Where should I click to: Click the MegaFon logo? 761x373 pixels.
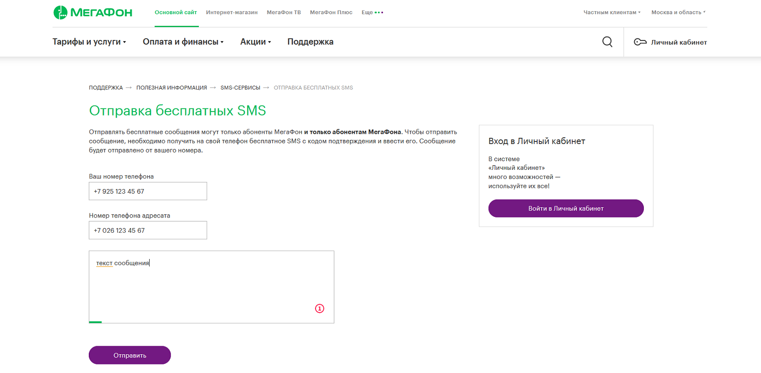93,13
